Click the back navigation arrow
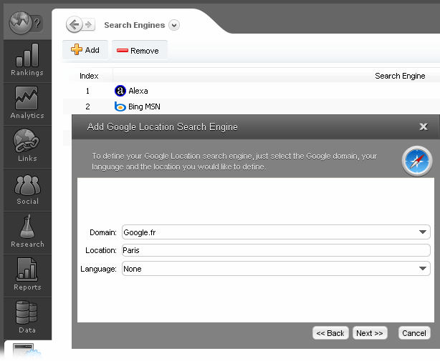Image resolution: width=440 pixels, height=361 pixels. [74, 25]
